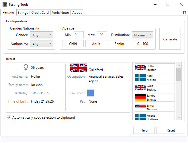This screenshot has width=188, height=143.
Task: Click the Generate button
Action: point(170,39)
